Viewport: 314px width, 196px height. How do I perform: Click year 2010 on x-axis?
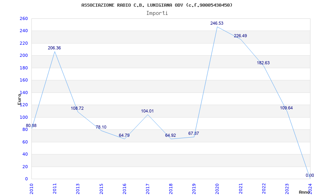(31, 189)
